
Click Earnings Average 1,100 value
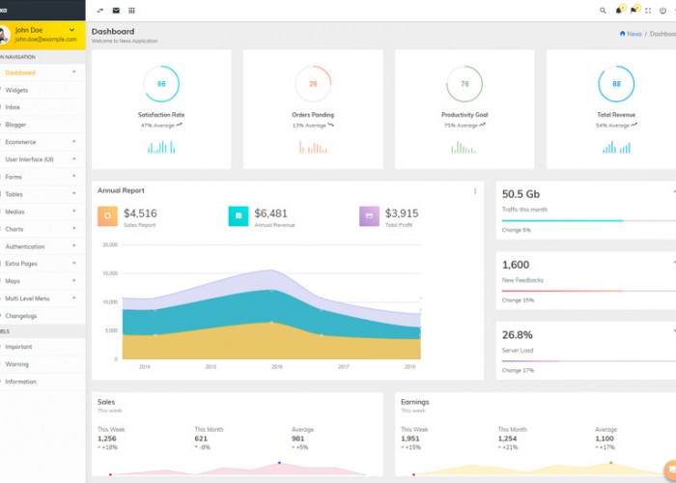coord(605,439)
